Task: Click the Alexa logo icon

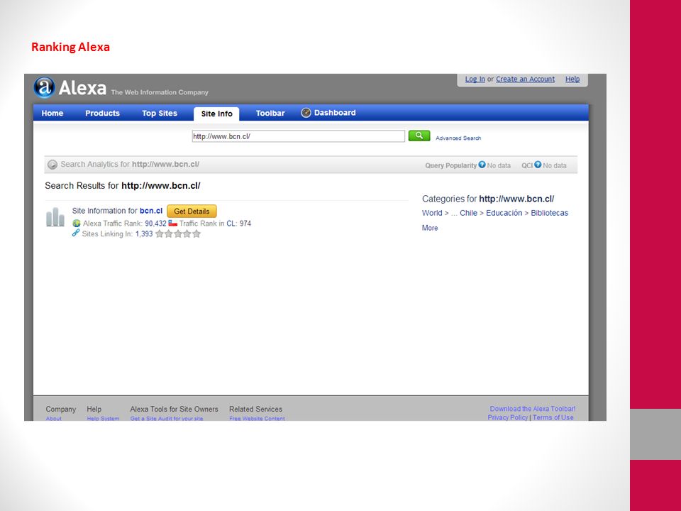Action: click(44, 87)
